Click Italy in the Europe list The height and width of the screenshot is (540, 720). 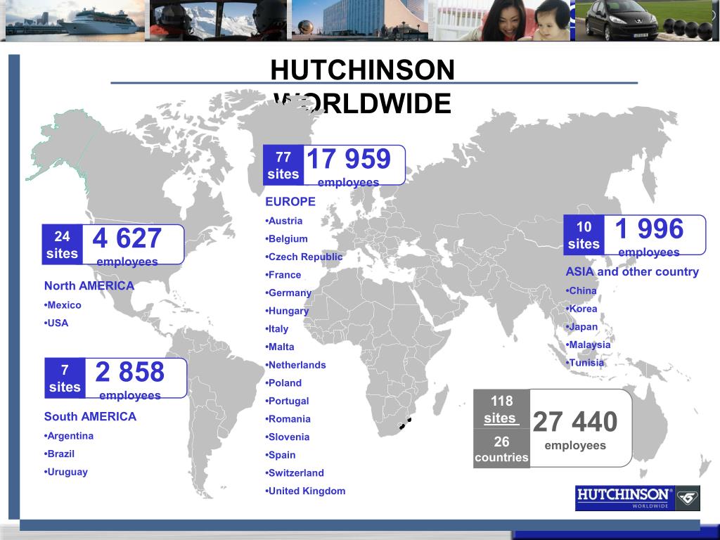pos(277,329)
